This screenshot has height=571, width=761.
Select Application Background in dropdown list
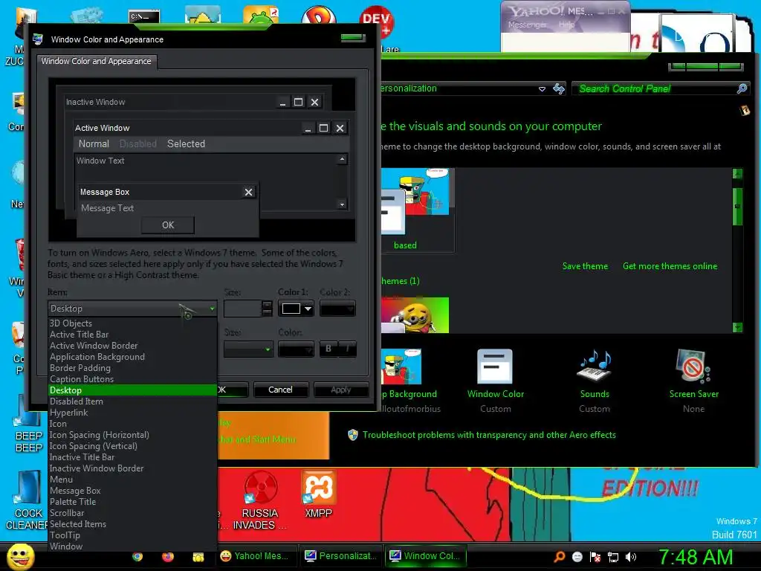point(132,357)
